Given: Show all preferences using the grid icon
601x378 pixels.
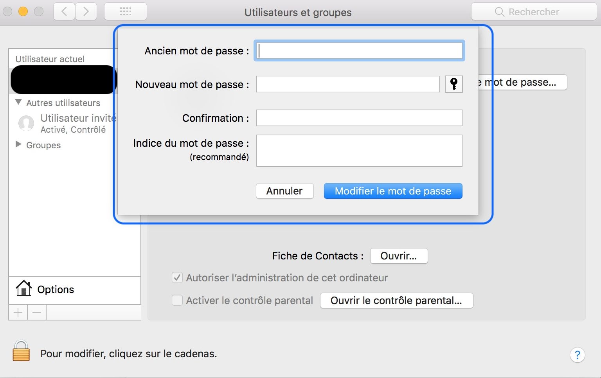Looking at the screenshot, I should coord(125,11).
